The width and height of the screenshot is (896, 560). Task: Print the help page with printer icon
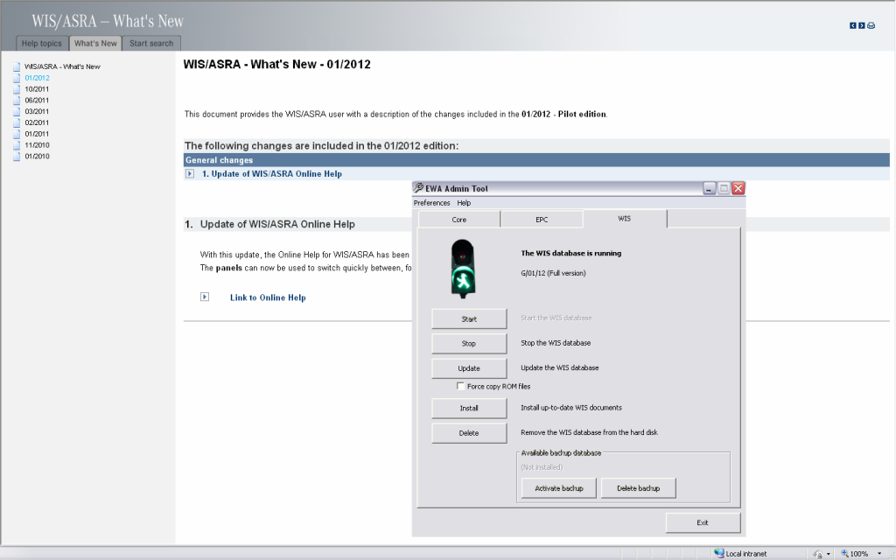pos(871,25)
